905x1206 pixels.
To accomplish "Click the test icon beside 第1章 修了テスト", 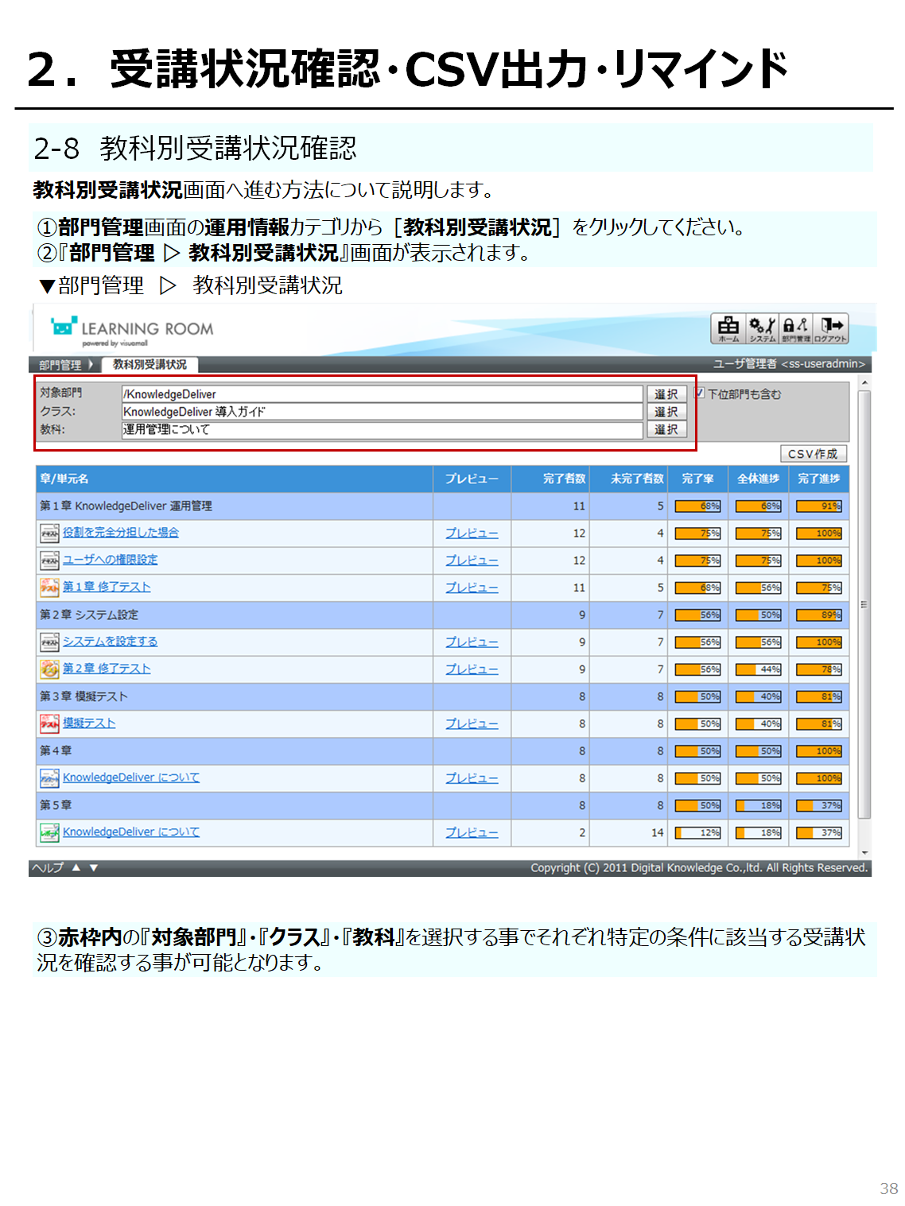I will tap(49, 587).
